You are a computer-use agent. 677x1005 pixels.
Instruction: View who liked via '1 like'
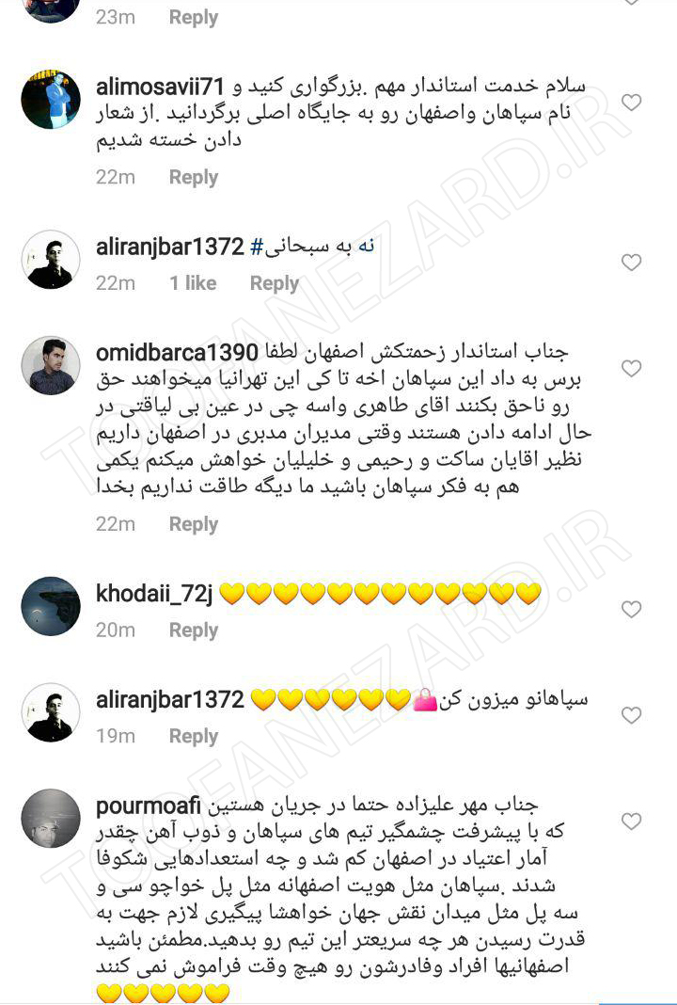coord(193,283)
